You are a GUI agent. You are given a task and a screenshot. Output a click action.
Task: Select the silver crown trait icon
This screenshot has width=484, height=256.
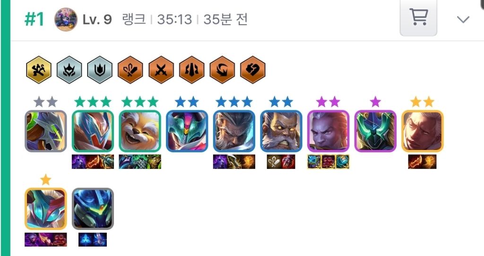69,70
